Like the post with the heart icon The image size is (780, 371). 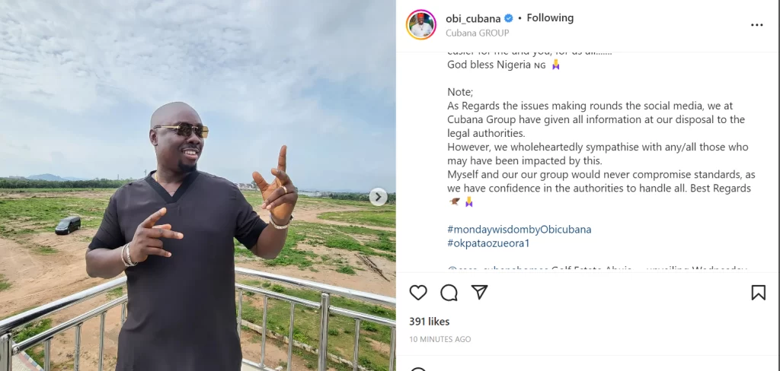click(x=418, y=293)
